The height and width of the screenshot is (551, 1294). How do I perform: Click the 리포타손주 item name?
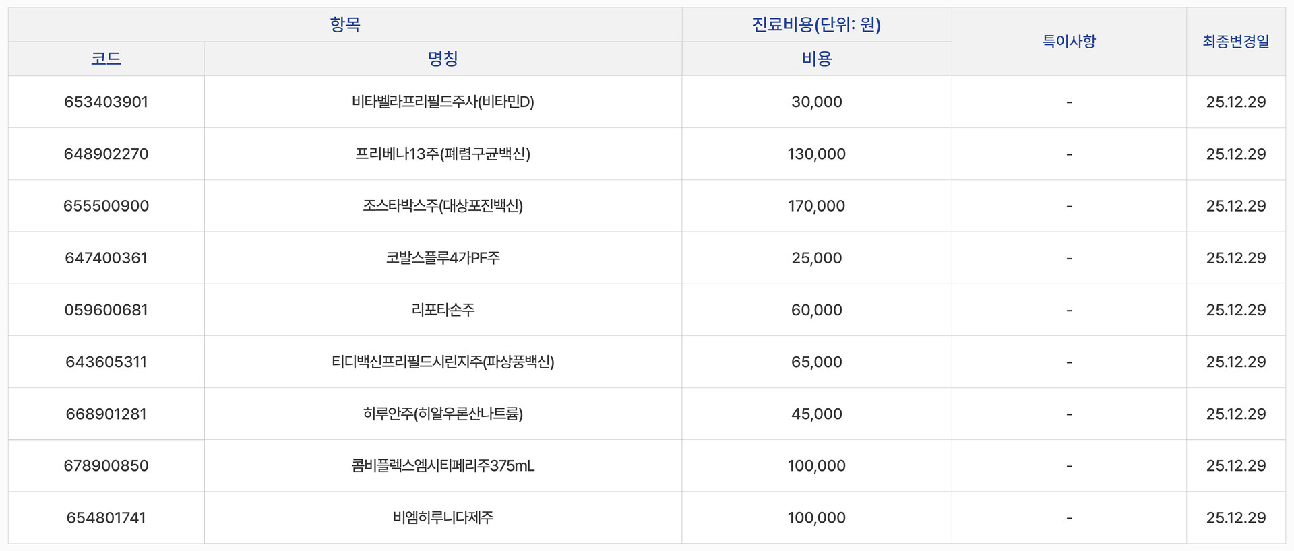tap(443, 310)
